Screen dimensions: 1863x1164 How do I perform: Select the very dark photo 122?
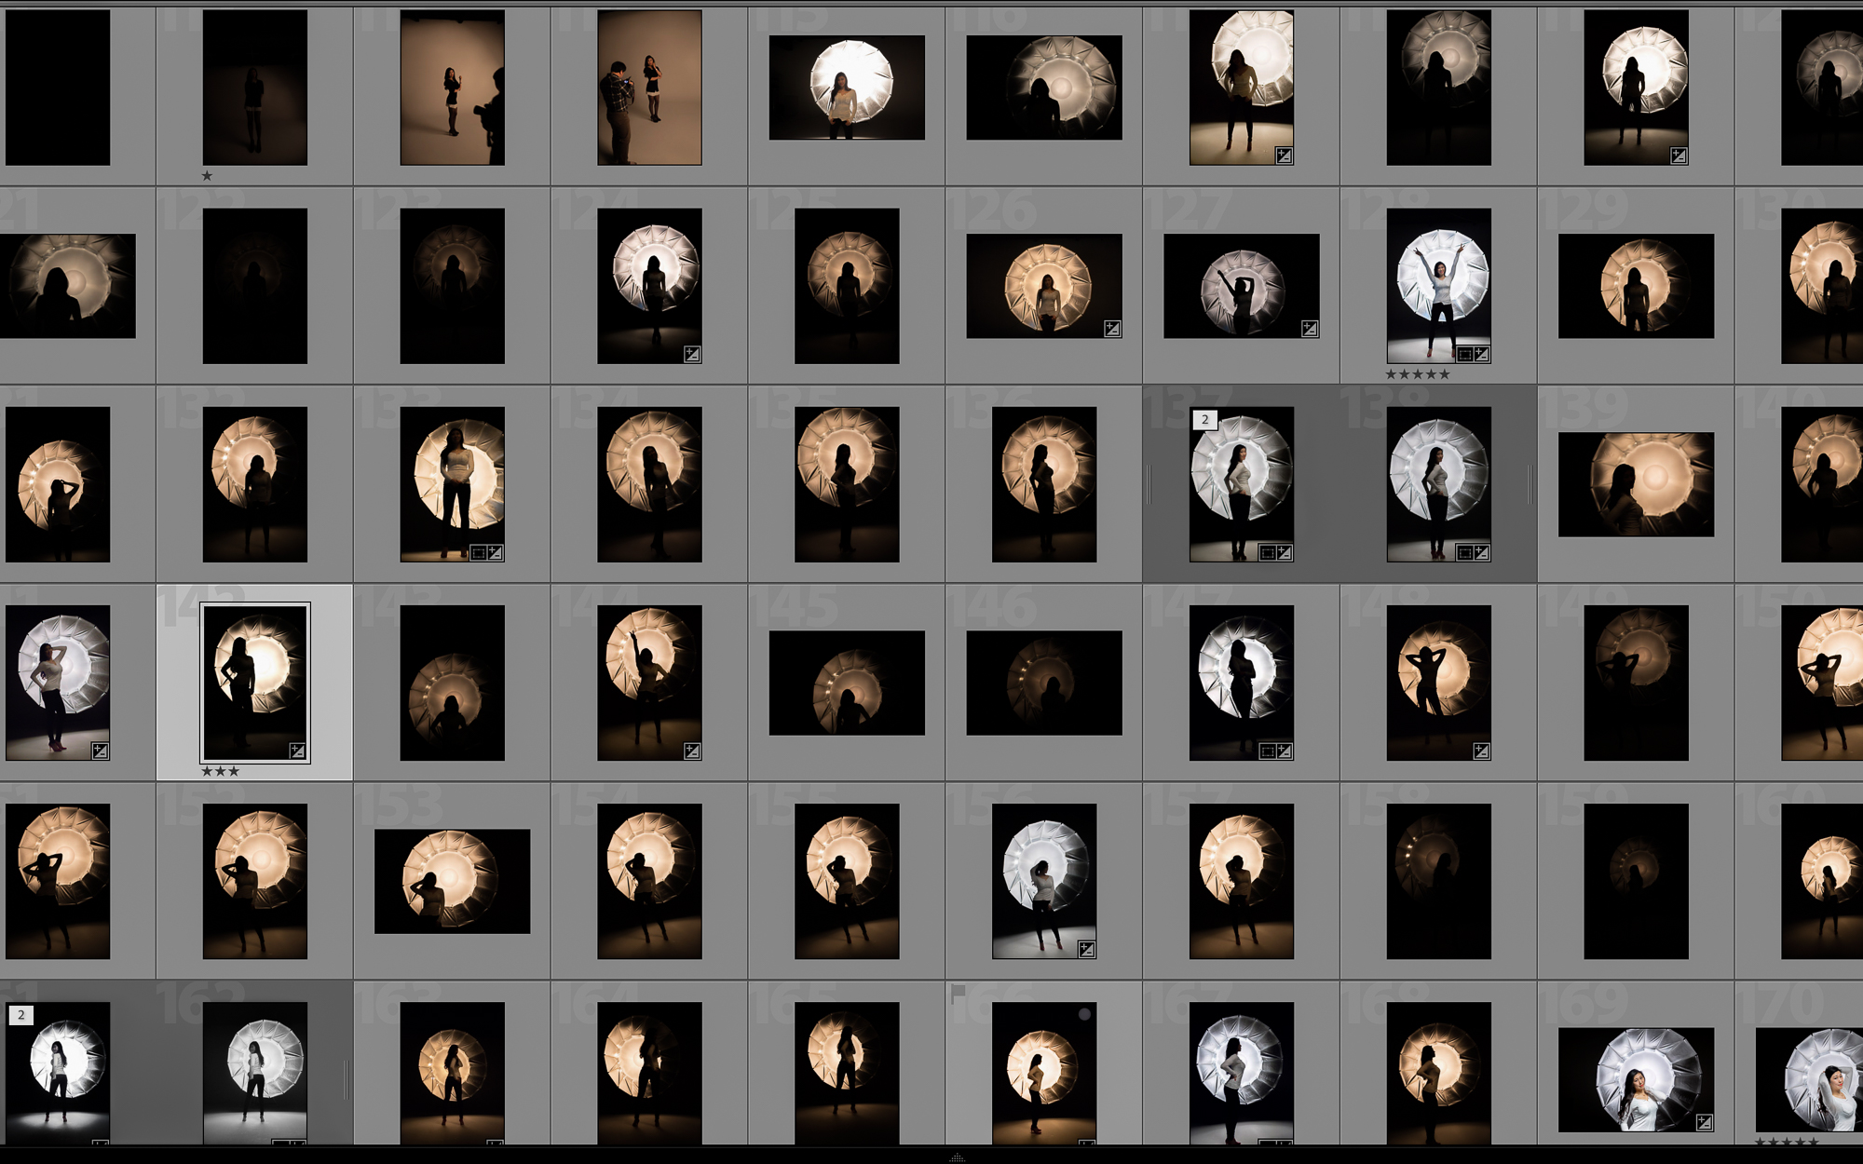pos(255,286)
